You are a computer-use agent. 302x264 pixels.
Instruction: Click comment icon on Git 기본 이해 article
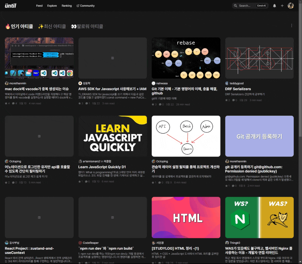(160, 104)
